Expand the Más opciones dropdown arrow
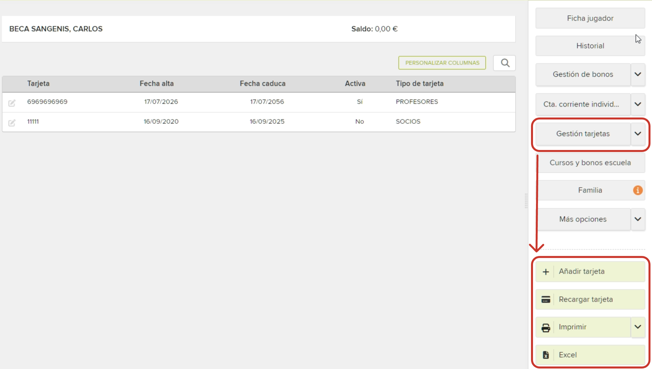The height and width of the screenshot is (369, 652). pyautogui.click(x=638, y=219)
